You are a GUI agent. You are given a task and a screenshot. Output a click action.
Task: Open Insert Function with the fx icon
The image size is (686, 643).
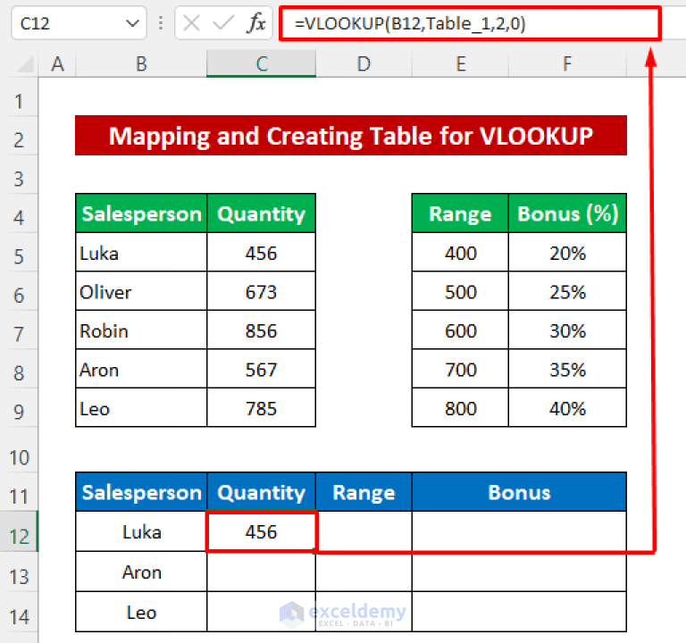[256, 23]
